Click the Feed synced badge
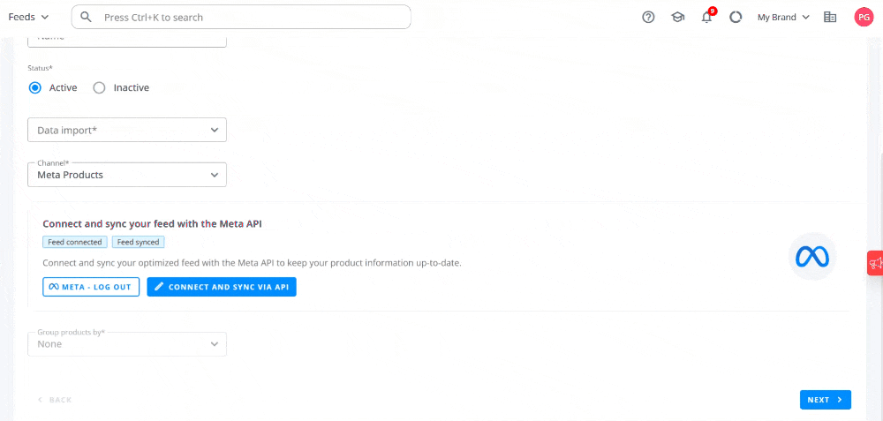Image resolution: width=883 pixels, height=421 pixels. point(138,242)
